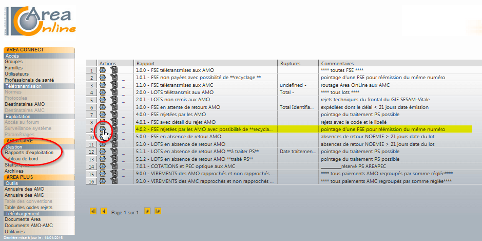Click the document icon in row 16
Viewport: 482px width, 241px height.
[114, 181]
